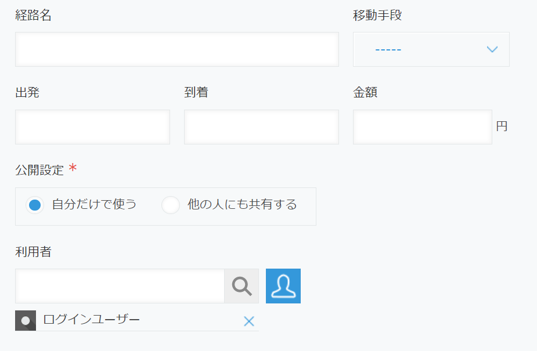Screen dimensions: 537x351
Task: Click into the 出発 input box
Action: point(92,127)
